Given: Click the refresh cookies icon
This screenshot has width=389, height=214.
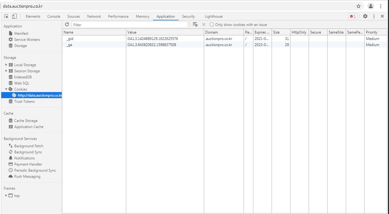Looking at the screenshot, I should click(x=67, y=25).
